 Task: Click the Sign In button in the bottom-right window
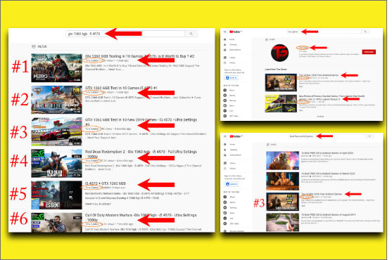232,184
